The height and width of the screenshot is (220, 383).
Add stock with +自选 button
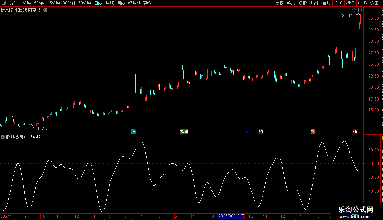coord(362,3)
